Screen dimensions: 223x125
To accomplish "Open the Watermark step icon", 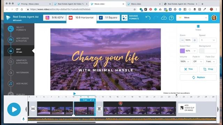I will tap(11, 73).
